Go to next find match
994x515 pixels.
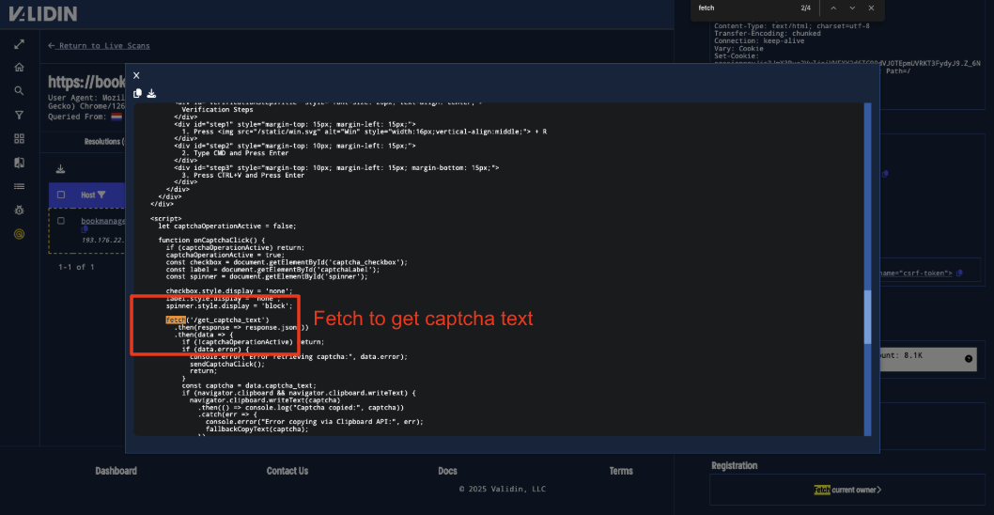pyautogui.click(x=852, y=8)
